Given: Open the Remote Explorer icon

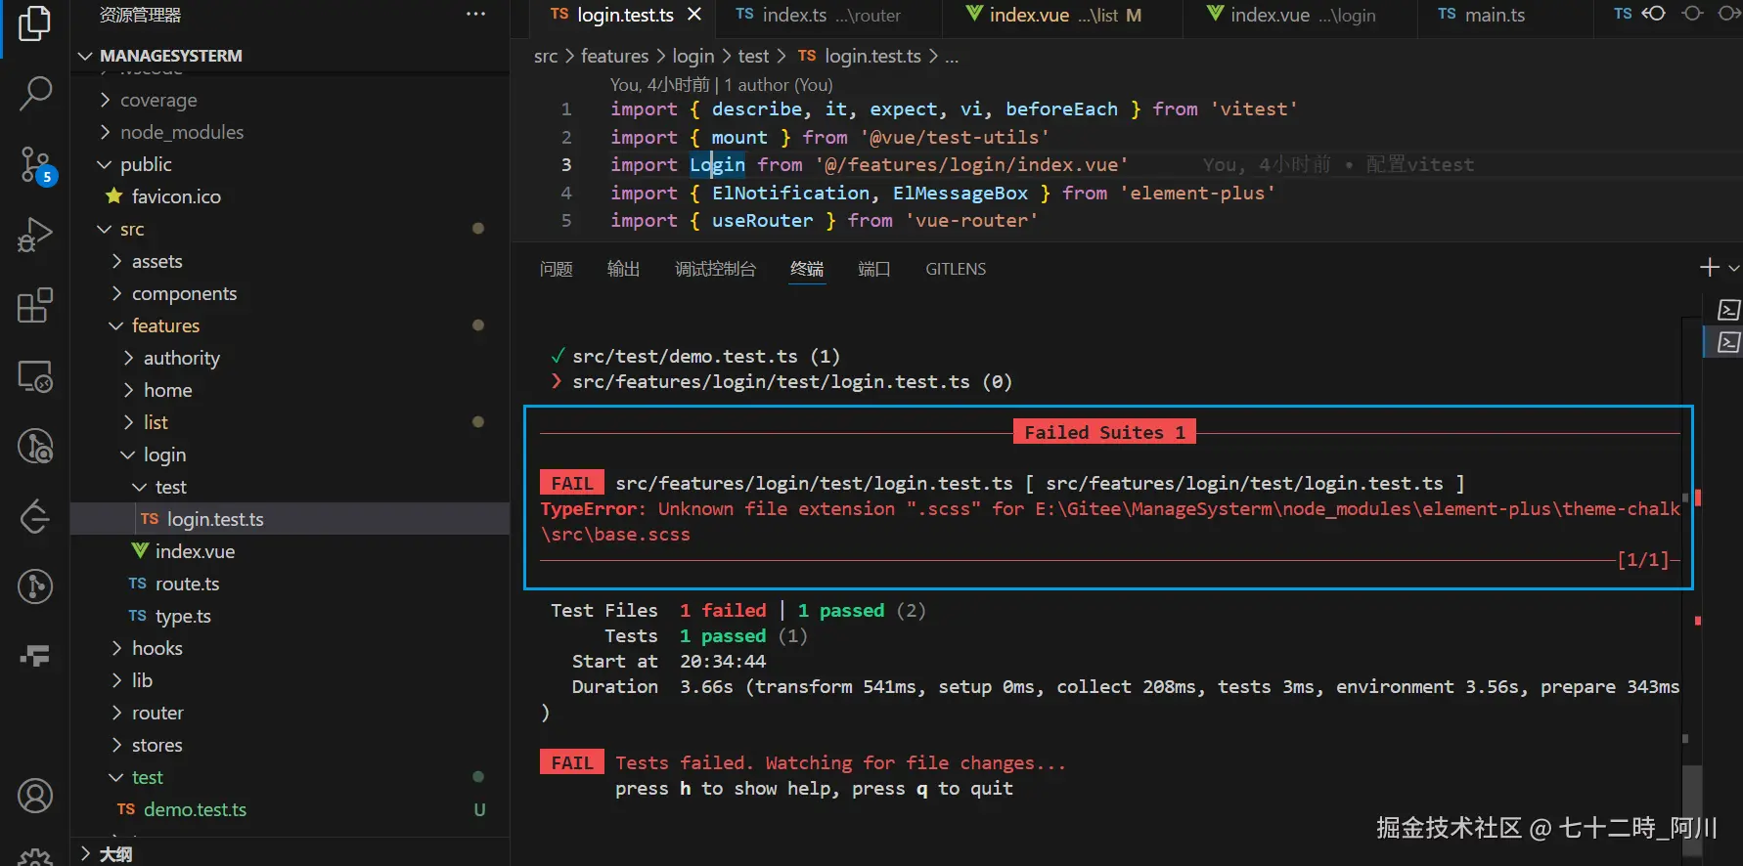Looking at the screenshot, I should click(35, 376).
